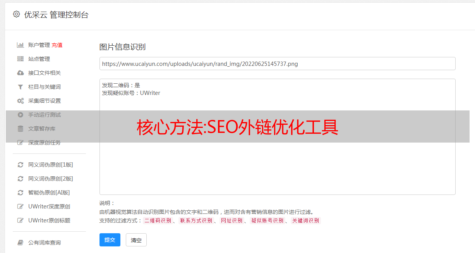Click the gear icon beside 优采云 管理控制台
Viewport: 475px width, 253px height.
[16, 14]
